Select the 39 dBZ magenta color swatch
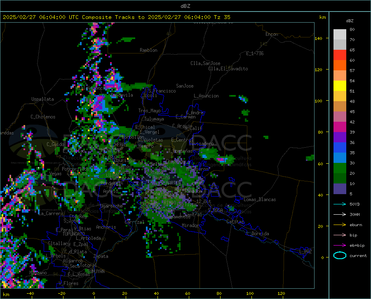Viewport: 371px width, 299px height. pos(340,127)
